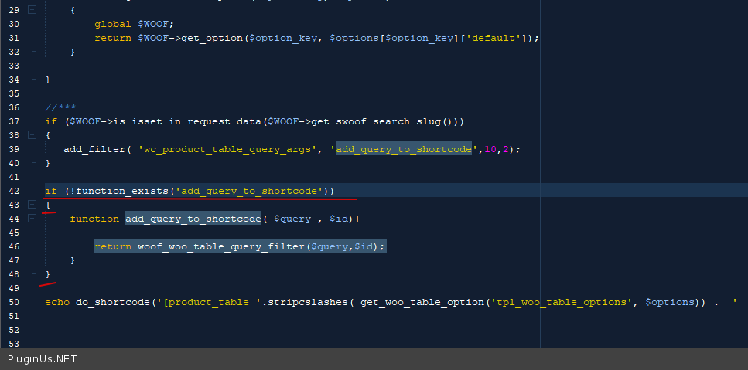
Task: Click line number 42 in the gutter
Action: click(x=12, y=191)
